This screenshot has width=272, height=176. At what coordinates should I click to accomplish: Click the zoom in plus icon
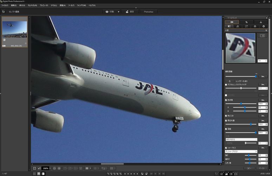coord(59,168)
